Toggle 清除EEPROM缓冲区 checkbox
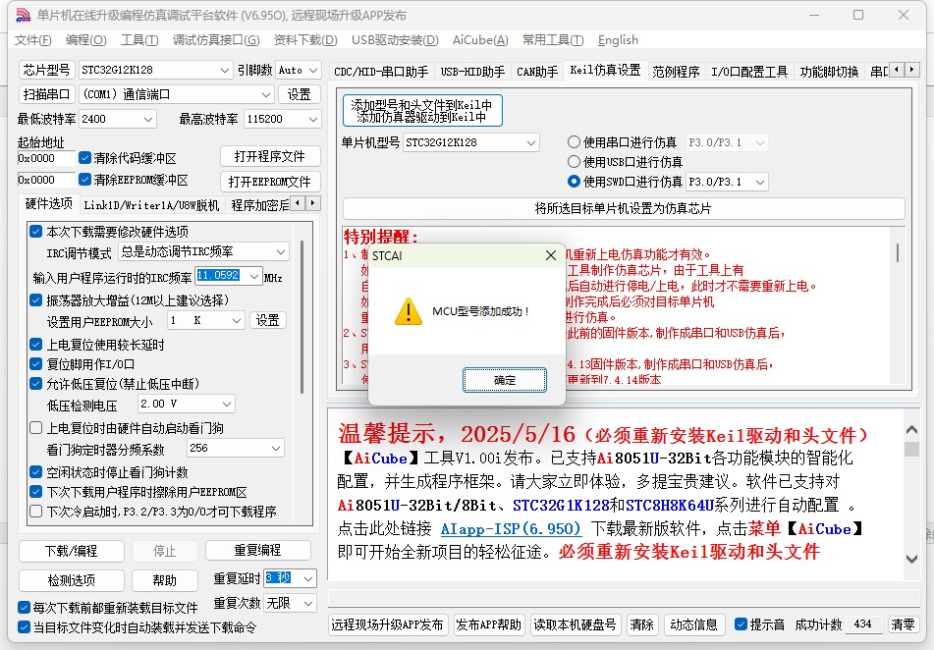Viewport: 934px width, 650px height. tap(85, 180)
